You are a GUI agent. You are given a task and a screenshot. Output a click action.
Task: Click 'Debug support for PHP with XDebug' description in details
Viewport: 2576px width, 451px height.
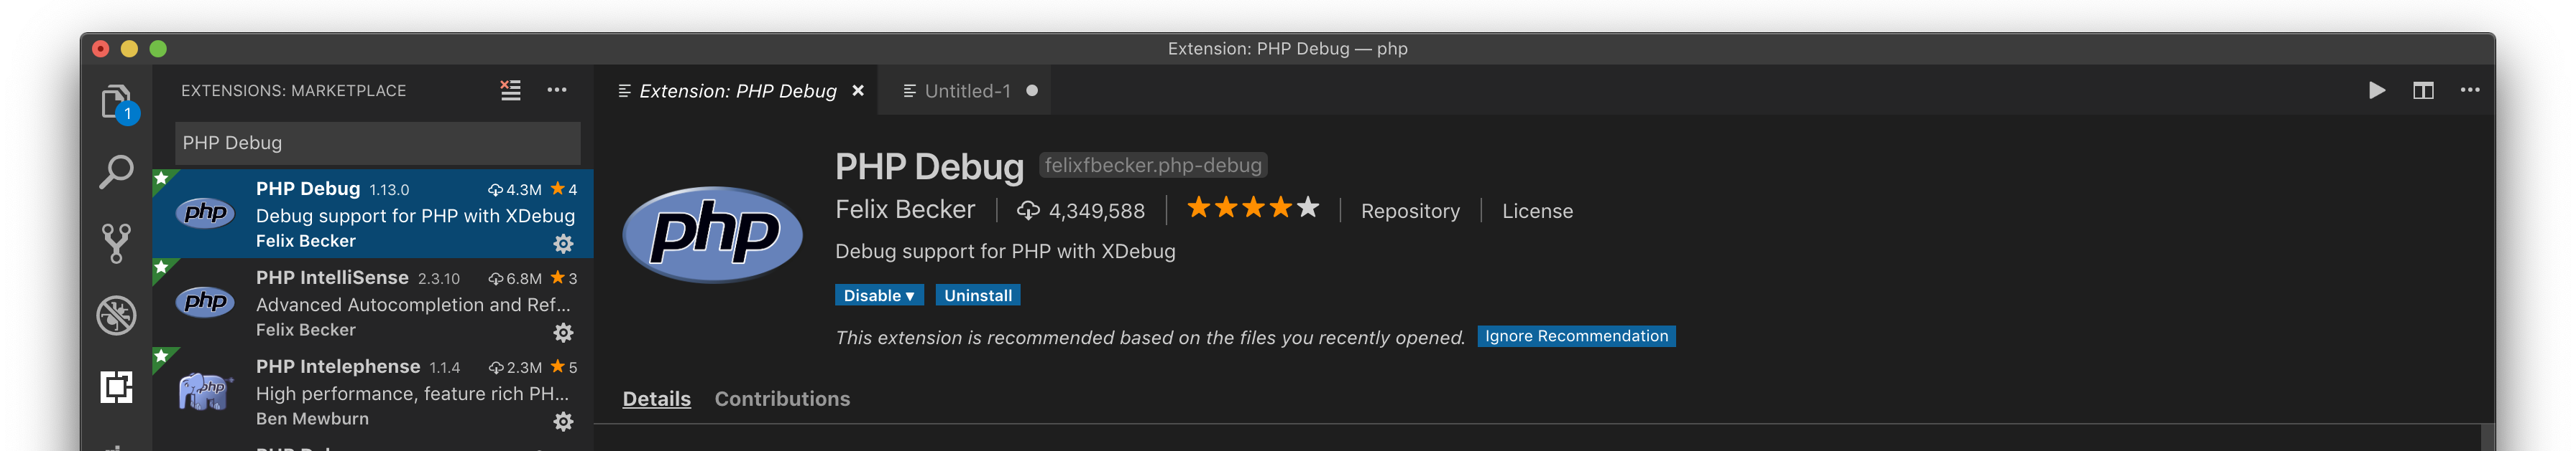(x=1005, y=252)
